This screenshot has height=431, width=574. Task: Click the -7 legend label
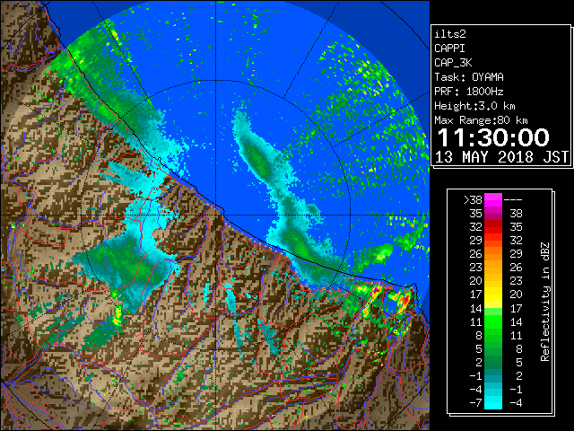[x=475, y=403]
